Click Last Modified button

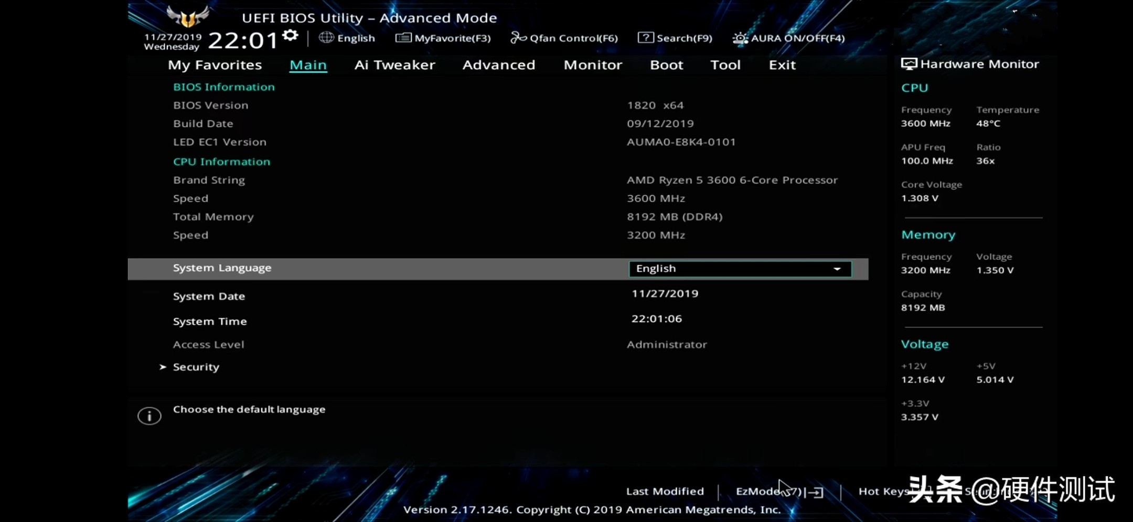664,491
